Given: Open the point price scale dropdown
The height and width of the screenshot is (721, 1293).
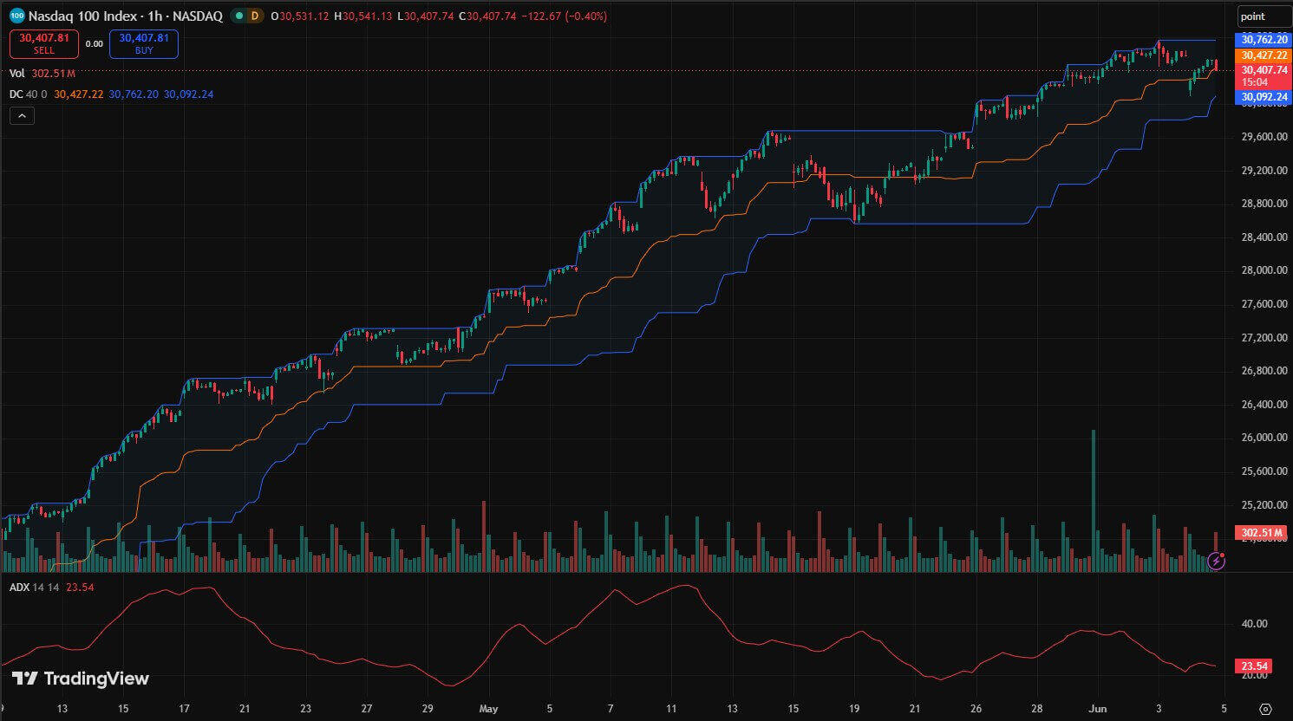Looking at the screenshot, I should [x=1264, y=16].
